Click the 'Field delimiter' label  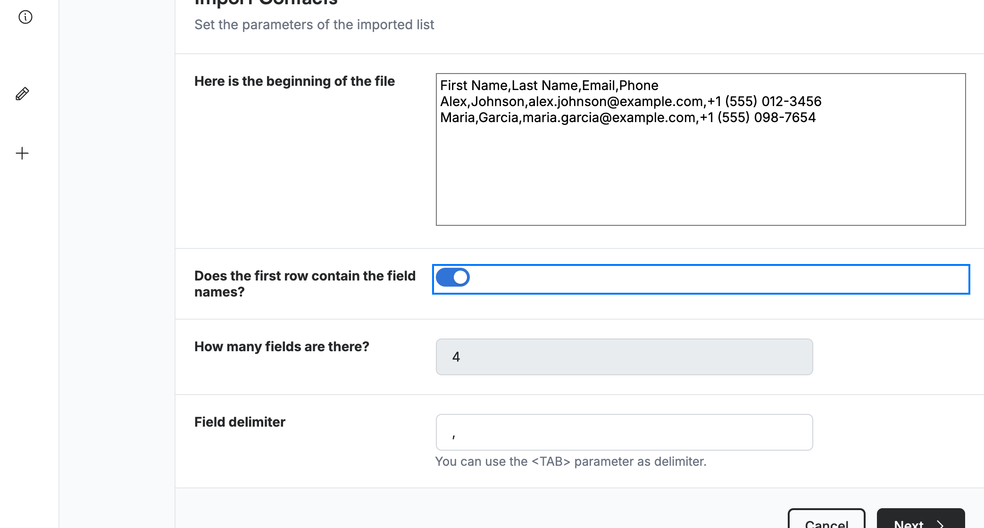(x=240, y=422)
